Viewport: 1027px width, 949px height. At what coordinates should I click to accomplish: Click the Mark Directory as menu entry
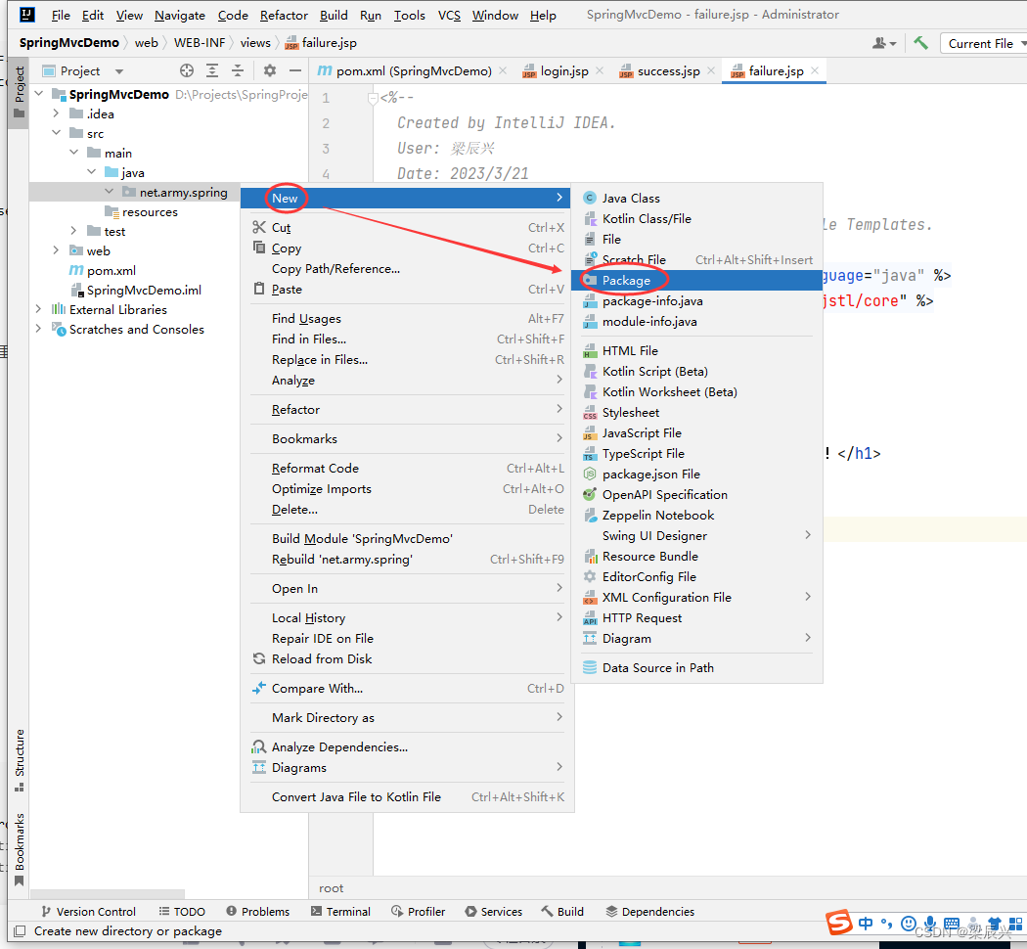click(407, 718)
